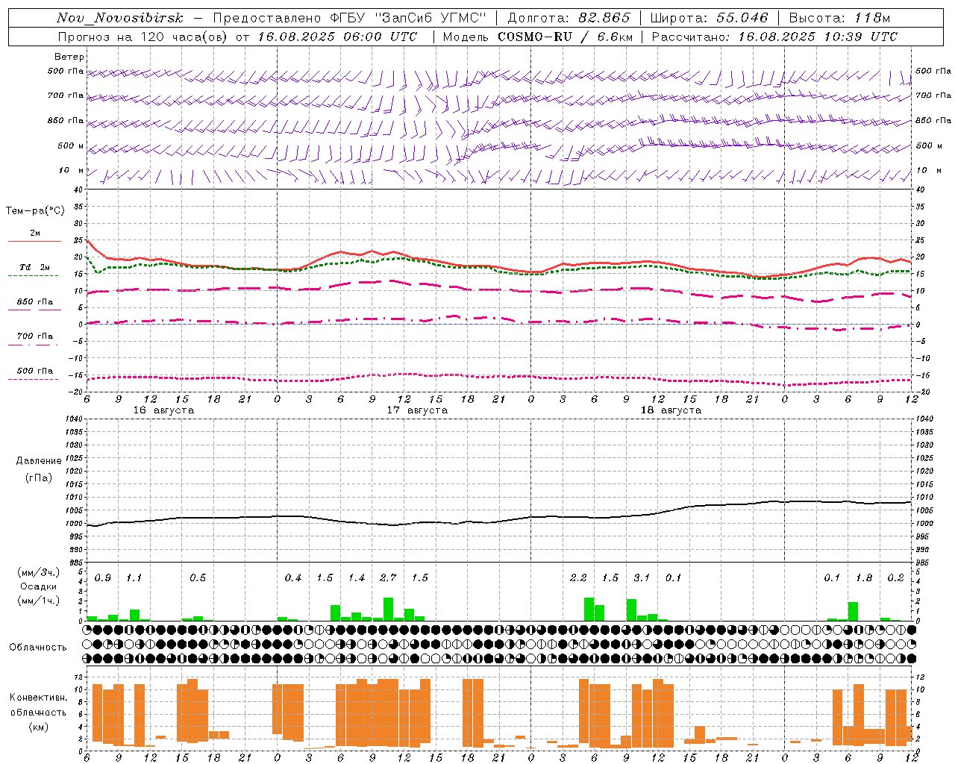This screenshot has height=764, width=955.
Task: Click the 3.1 precipitation total value
Action: click(x=642, y=578)
